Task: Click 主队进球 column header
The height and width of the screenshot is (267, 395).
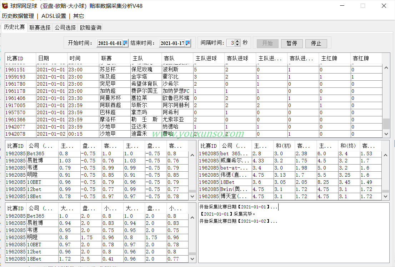Action: (209, 59)
